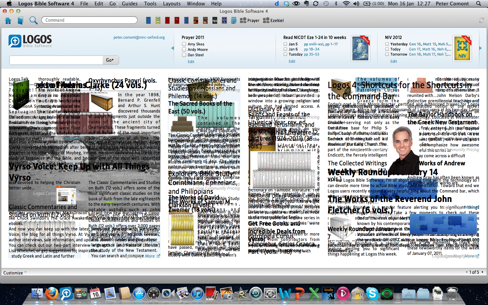Expand the Customize dropdown

pyautogui.click(x=15, y=273)
